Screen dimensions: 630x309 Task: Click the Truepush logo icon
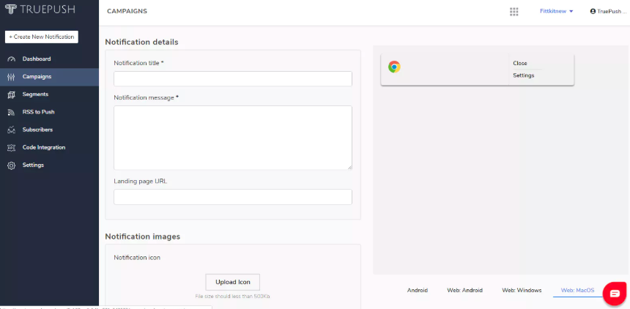tap(11, 10)
